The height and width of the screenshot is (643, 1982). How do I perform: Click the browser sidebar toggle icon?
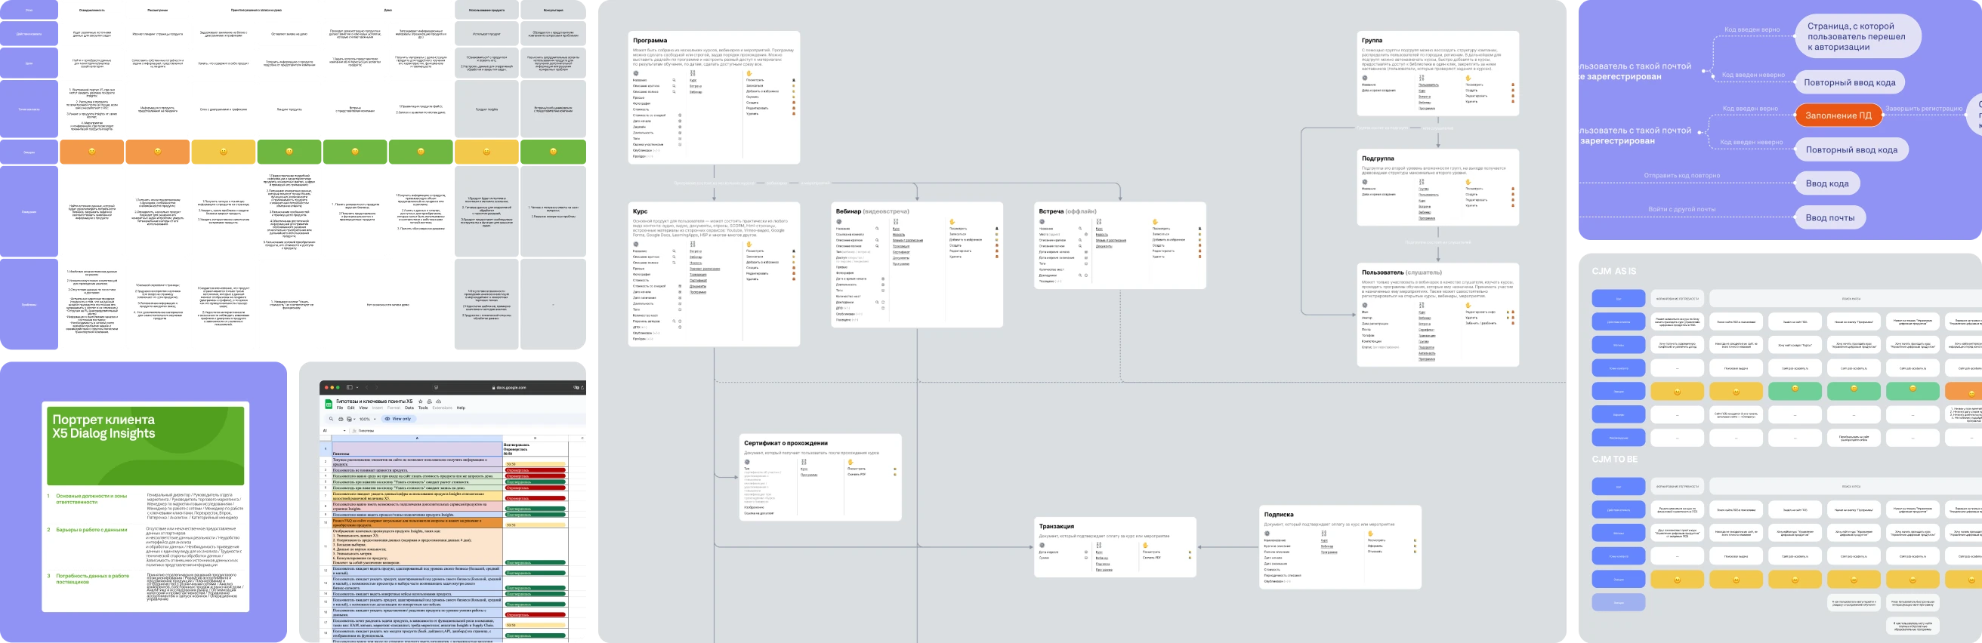tap(349, 388)
